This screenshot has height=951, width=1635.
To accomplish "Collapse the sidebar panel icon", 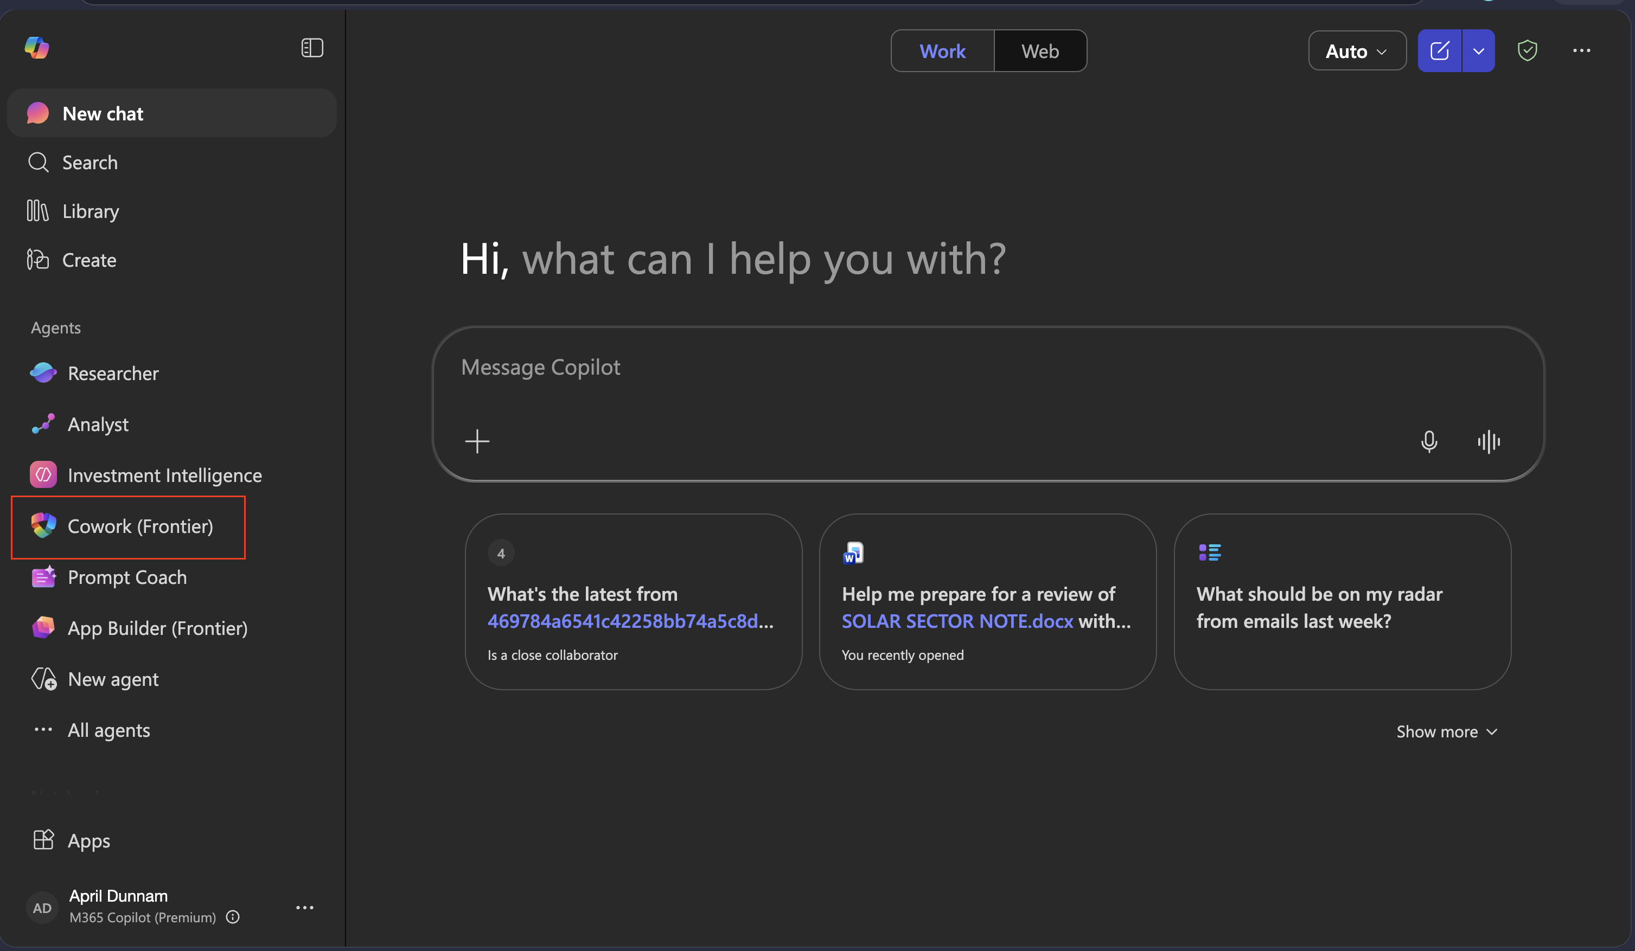I will (312, 47).
